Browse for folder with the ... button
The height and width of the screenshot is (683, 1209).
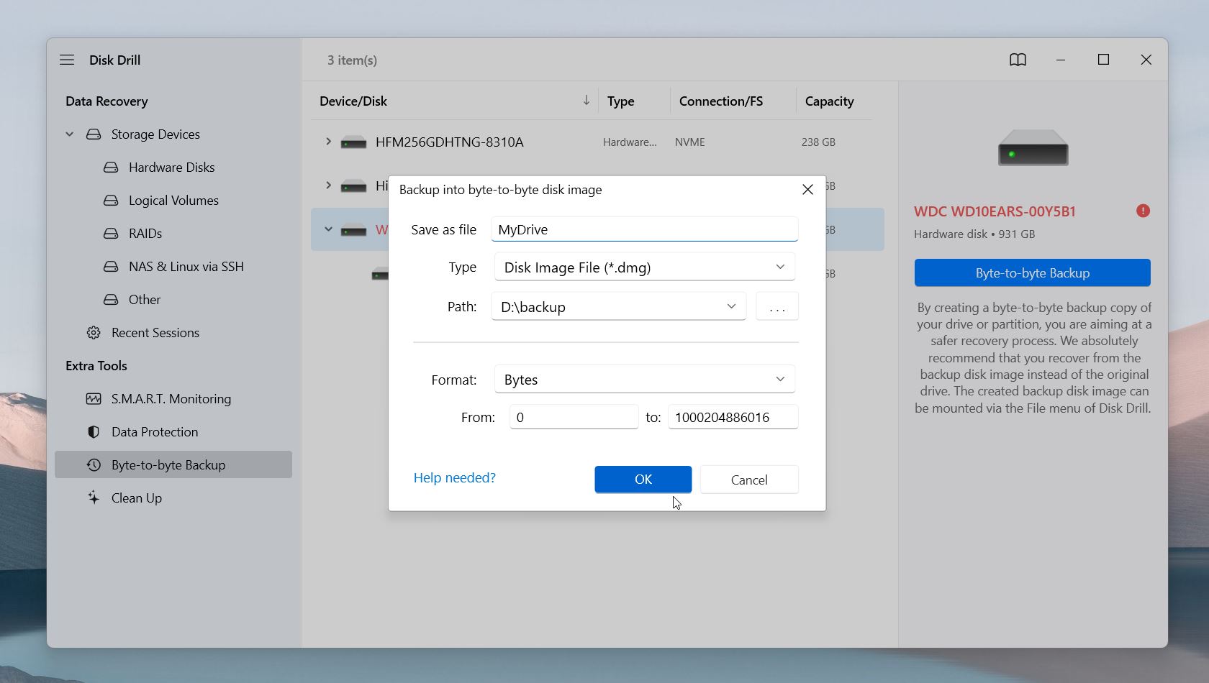(x=777, y=306)
